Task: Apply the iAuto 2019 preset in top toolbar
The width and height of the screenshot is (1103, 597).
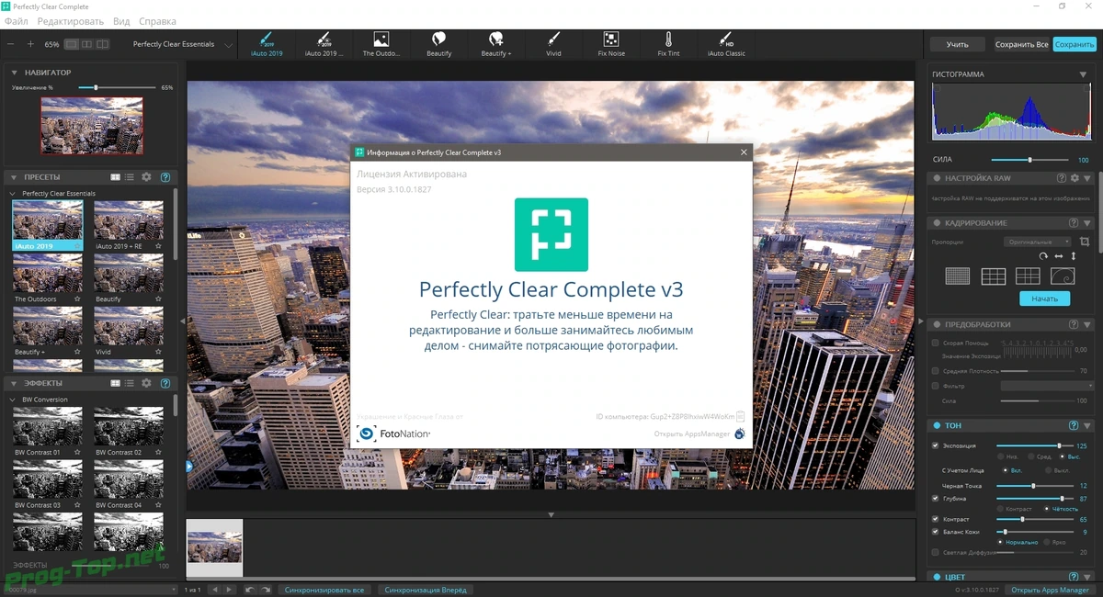Action: (x=265, y=43)
